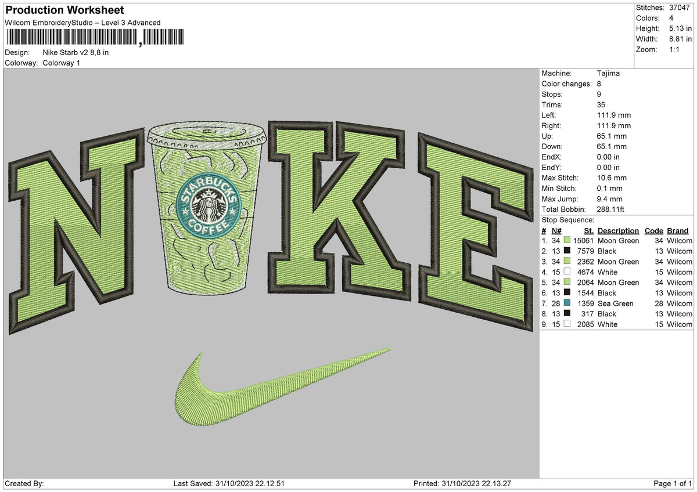Click the barcode under the worksheet title
The height and width of the screenshot is (492, 697).
coord(94,38)
